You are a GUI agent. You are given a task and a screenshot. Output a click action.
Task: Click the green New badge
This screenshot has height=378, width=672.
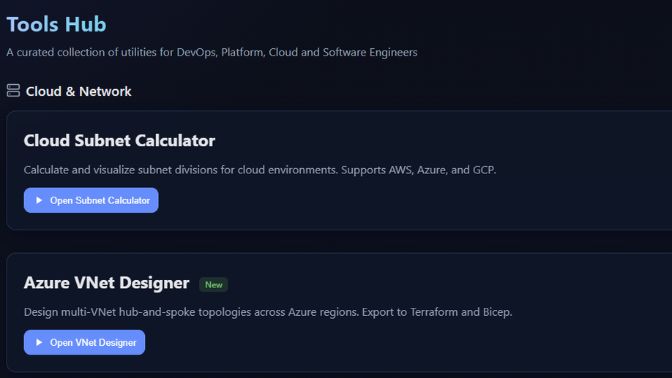pos(214,284)
